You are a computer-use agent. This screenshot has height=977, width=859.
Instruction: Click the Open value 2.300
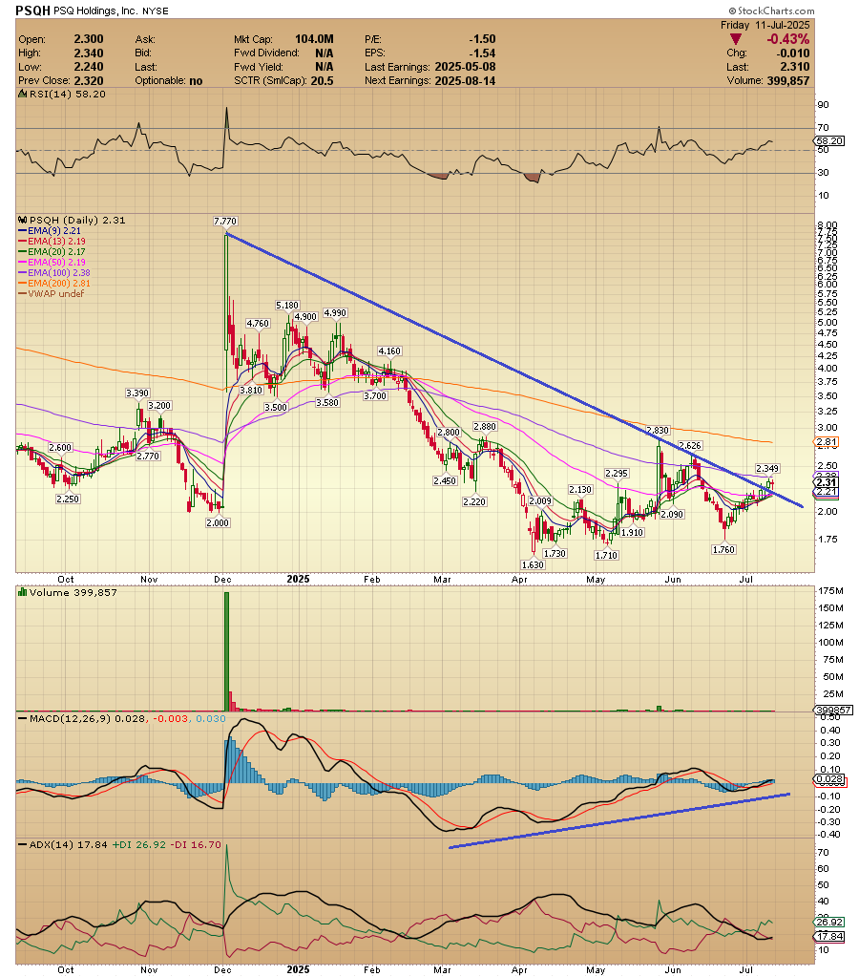click(x=89, y=39)
